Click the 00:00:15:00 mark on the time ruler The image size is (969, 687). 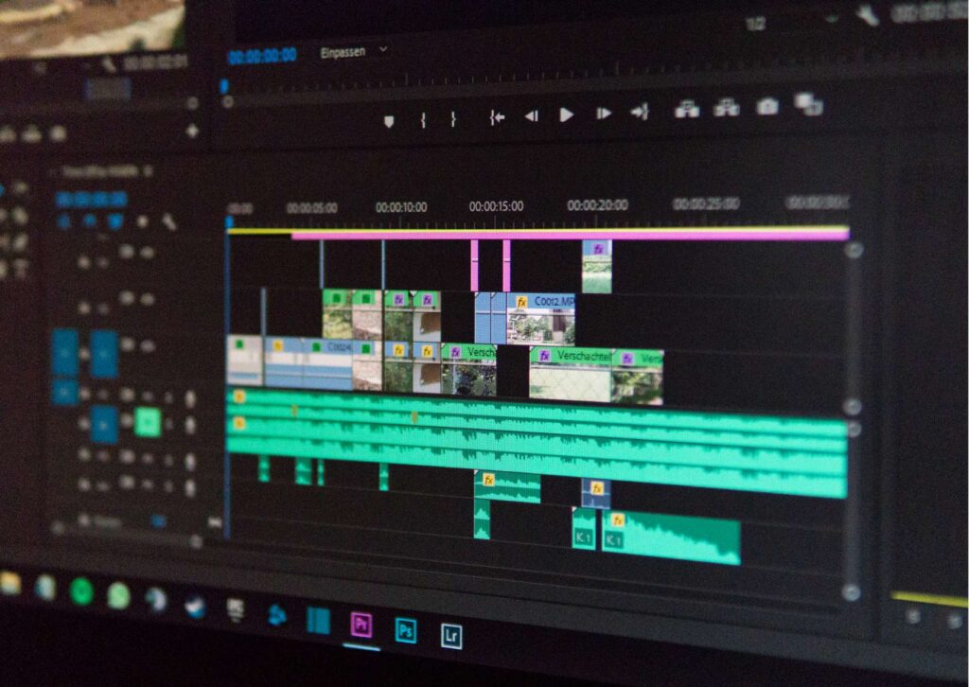tap(496, 206)
